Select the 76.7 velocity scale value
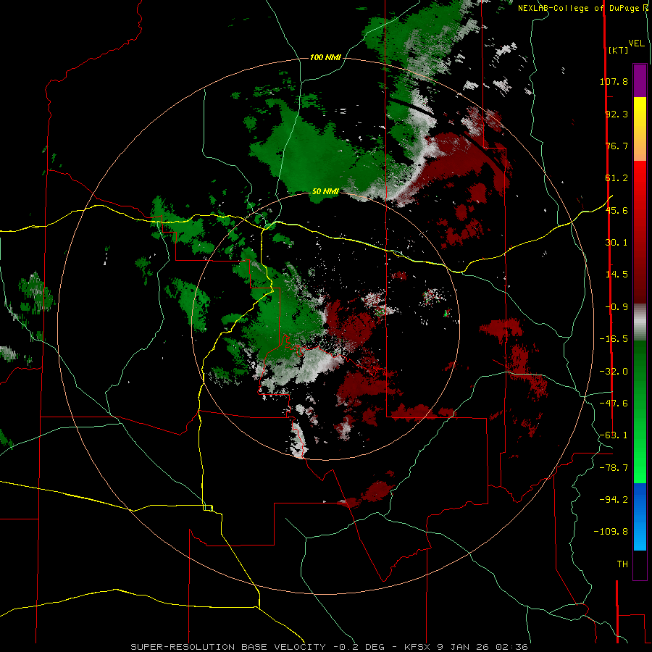Viewport: 652px width, 652px height. 617,146
